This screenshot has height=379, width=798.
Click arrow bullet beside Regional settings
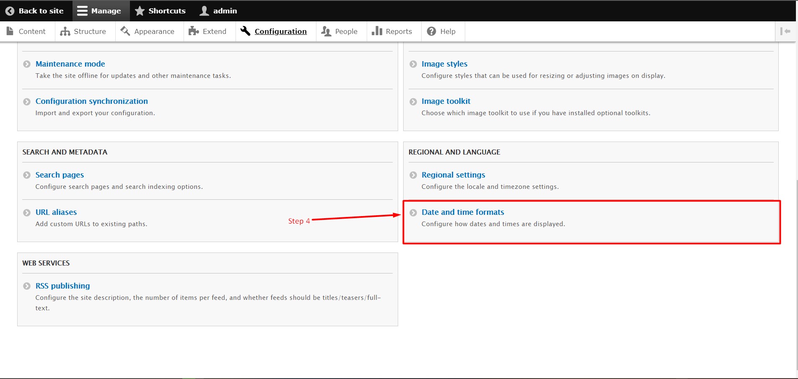(x=413, y=175)
